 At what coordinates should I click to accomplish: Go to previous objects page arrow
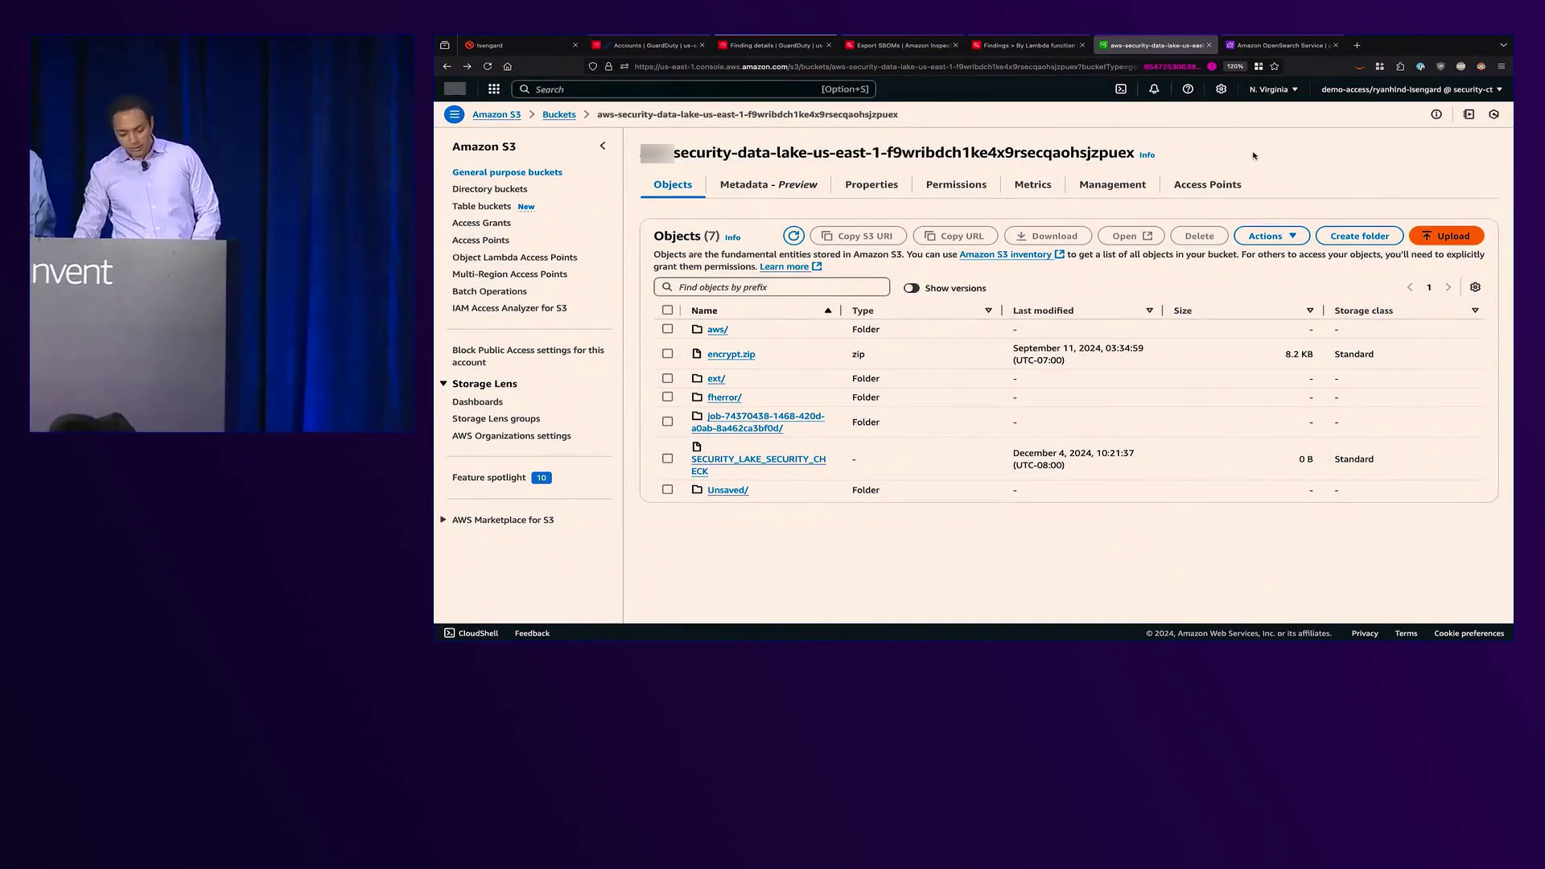tap(1410, 287)
